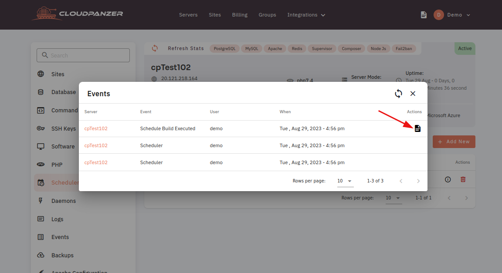Click the Demo user avatar
Screen dimensions: 502x273
pyautogui.click(x=439, y=15)
